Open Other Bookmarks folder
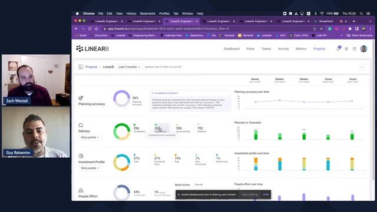 click(359, 35)
